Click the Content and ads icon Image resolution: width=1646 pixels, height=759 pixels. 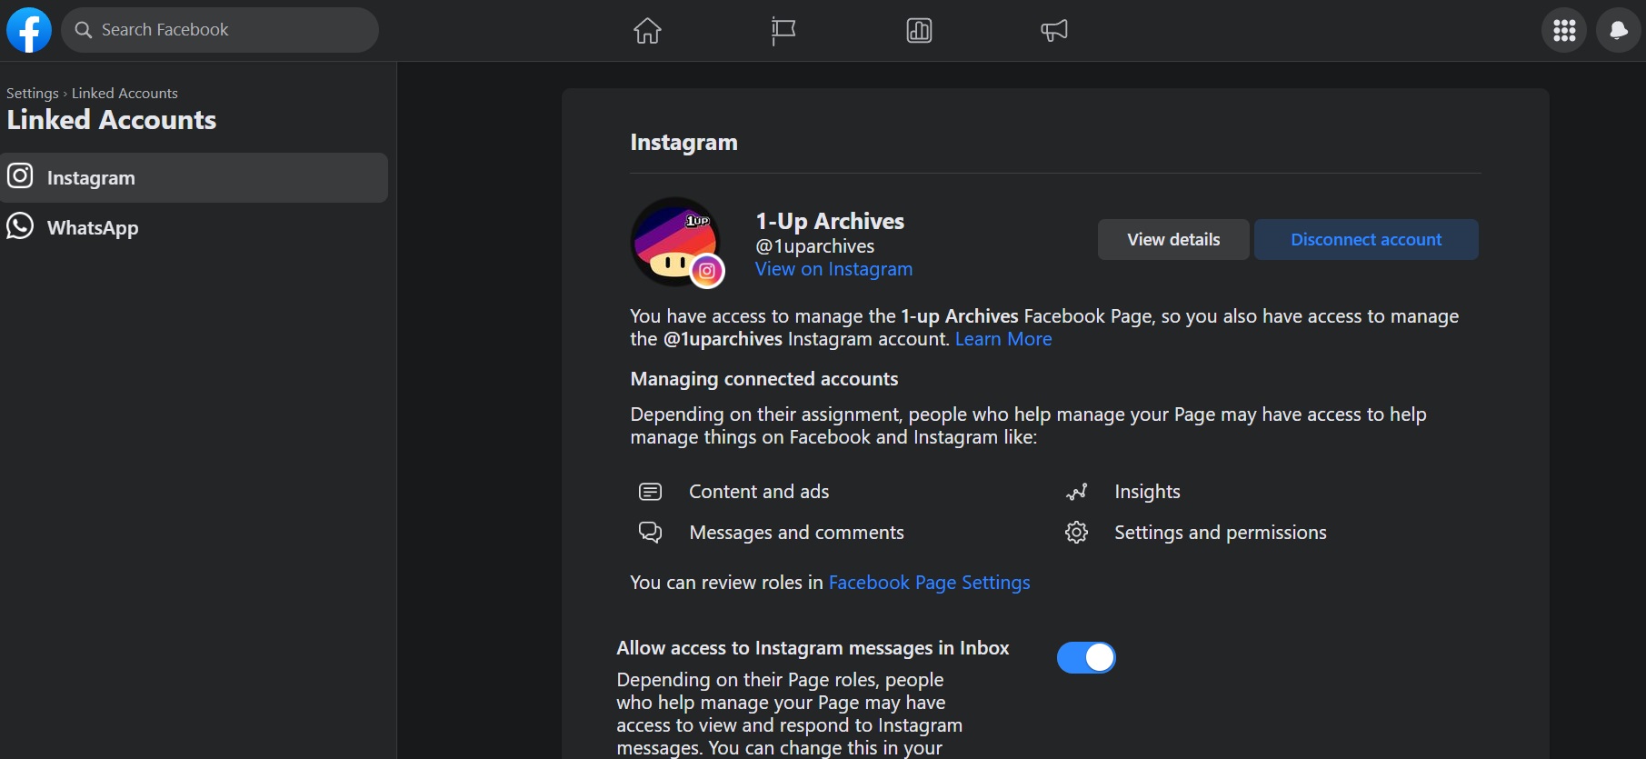tap(650, 492)
